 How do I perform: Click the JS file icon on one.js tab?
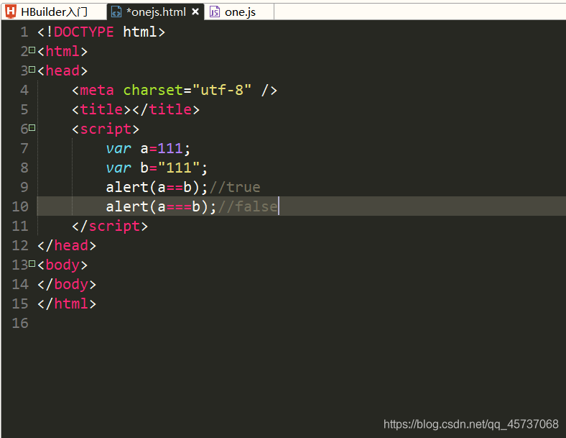(x=215, y=12)
